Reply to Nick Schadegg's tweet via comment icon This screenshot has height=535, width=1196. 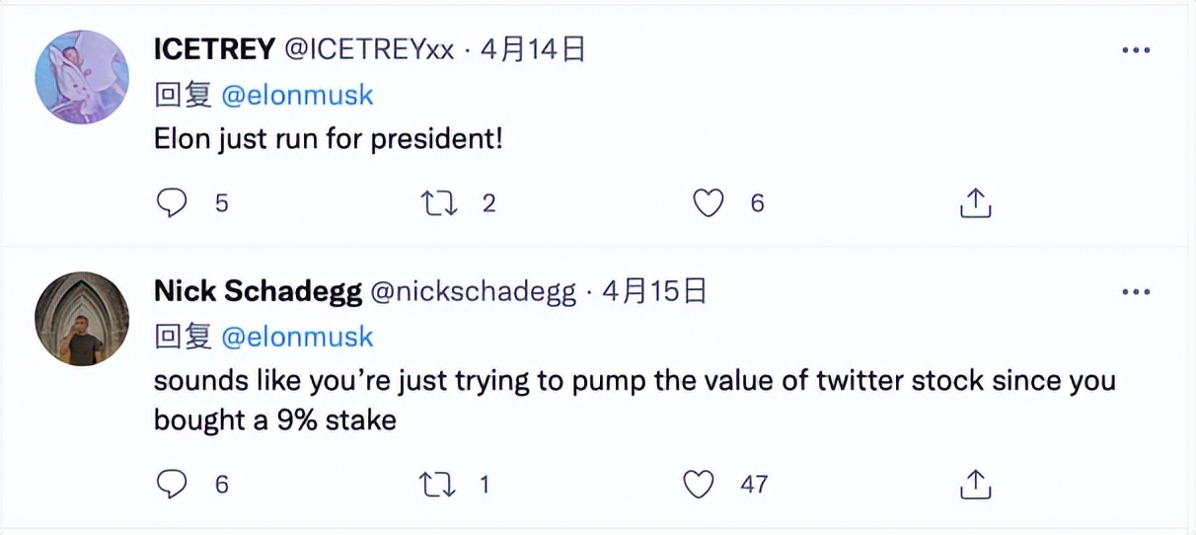pyautogui.click(x=173, y=484)
